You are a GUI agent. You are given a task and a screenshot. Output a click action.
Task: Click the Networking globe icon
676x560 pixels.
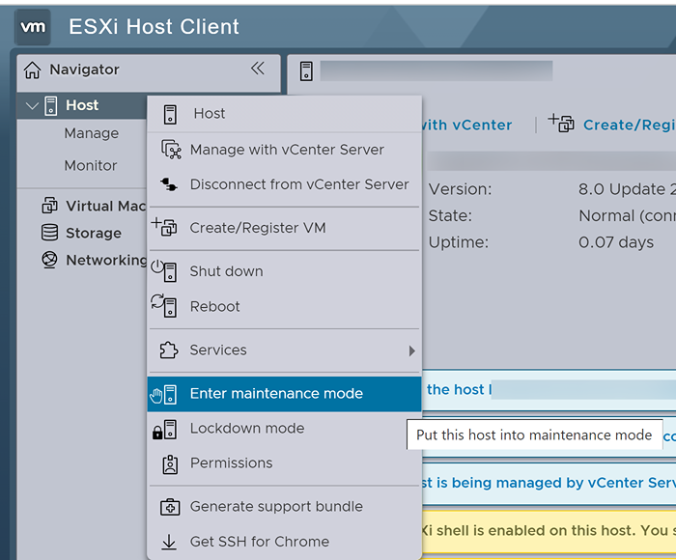tap(49, 260)
